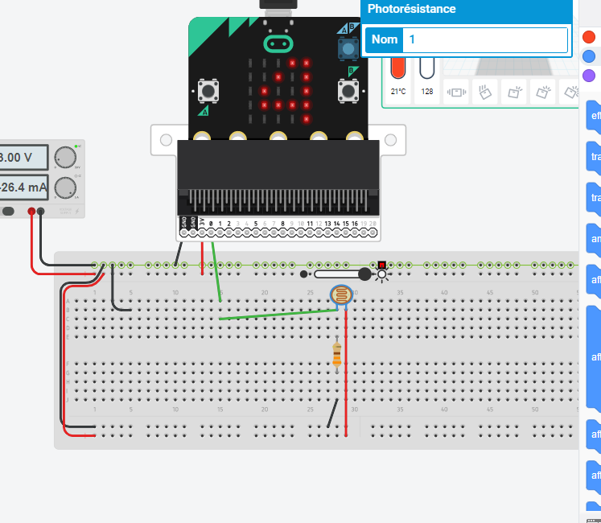Choose the purple block category circle
The image size is (601, 523).
tap(589, 76)
